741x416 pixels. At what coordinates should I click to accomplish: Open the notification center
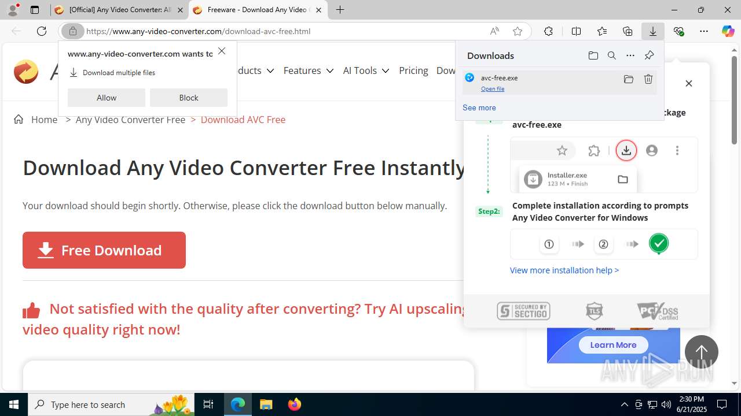[722, 404]
